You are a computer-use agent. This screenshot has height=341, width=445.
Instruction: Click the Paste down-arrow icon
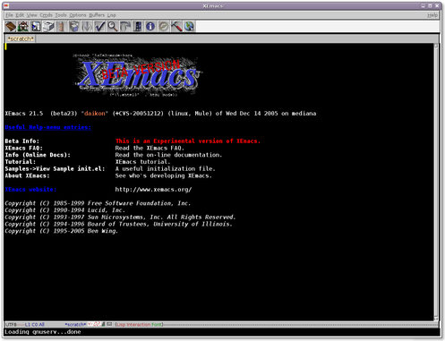pyautogui.click(x=87, y=27)
